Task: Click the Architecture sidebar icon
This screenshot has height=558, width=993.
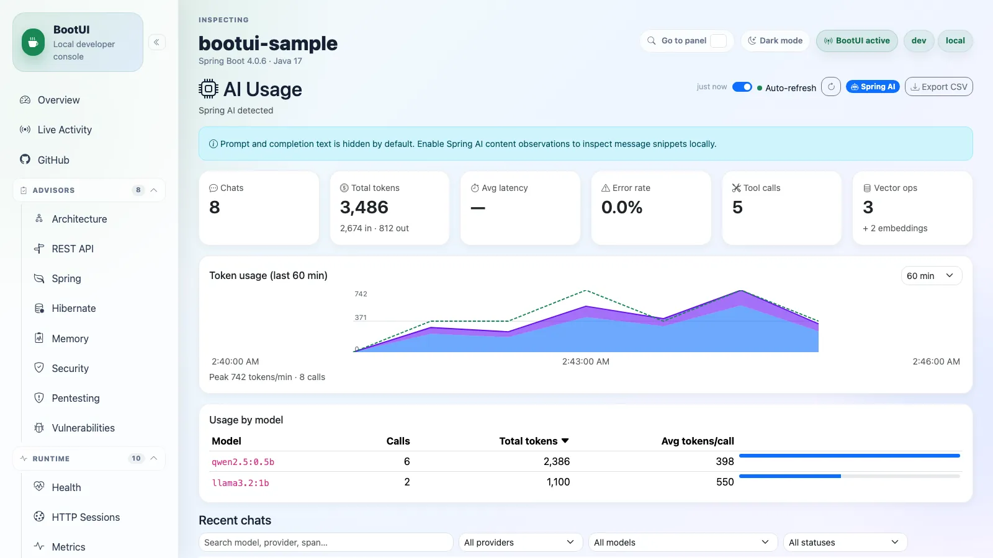Action: pyautogui.click(x=39, y=218)
